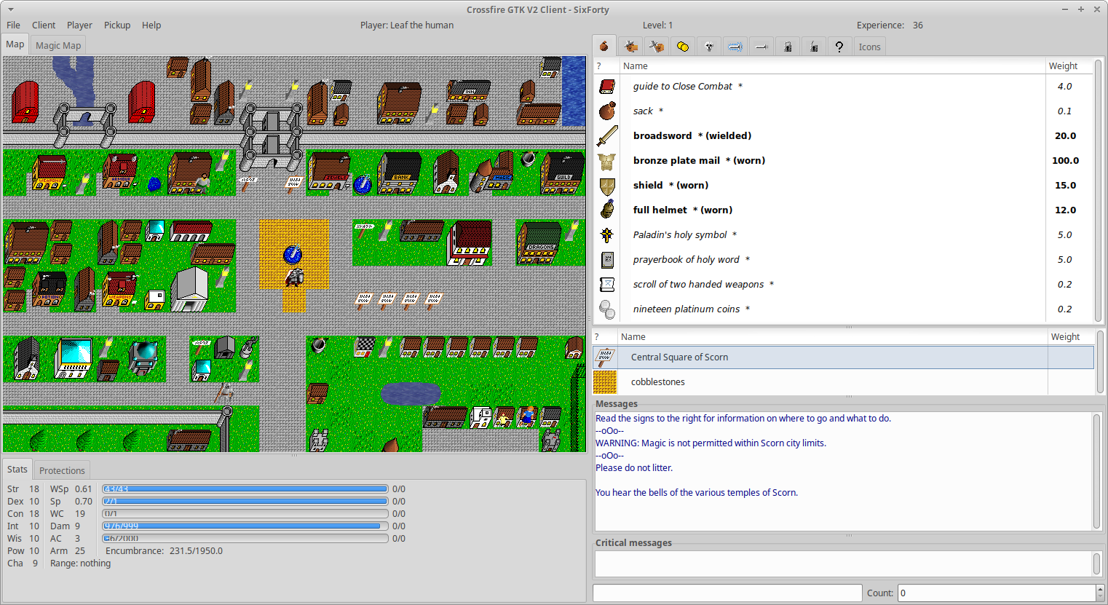Click the Count spin box field

click(996, 593)
